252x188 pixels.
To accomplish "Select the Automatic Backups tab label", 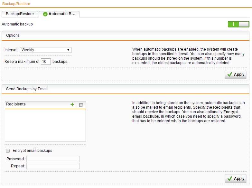I will click(x=62, y=14).
